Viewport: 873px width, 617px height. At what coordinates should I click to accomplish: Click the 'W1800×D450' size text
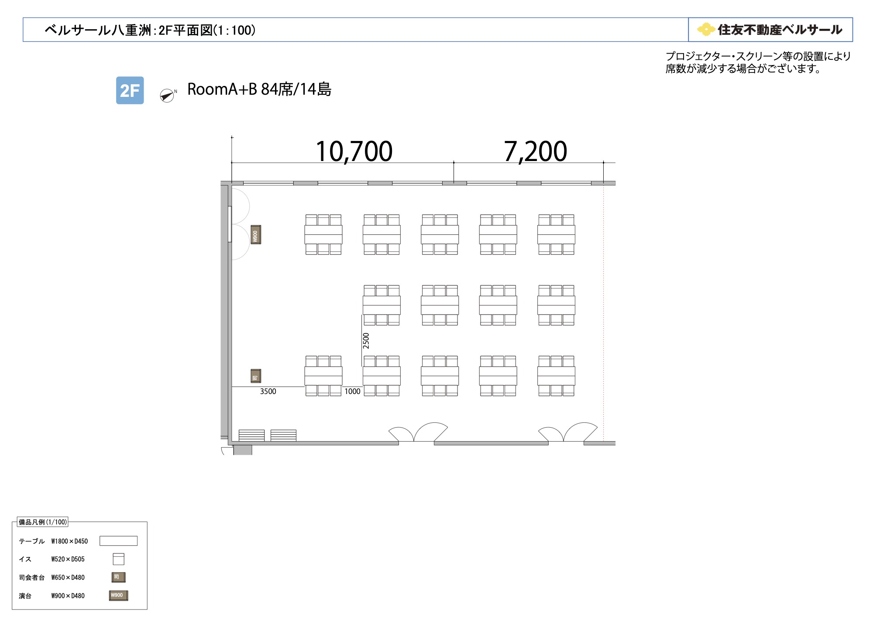click(69, 541)
